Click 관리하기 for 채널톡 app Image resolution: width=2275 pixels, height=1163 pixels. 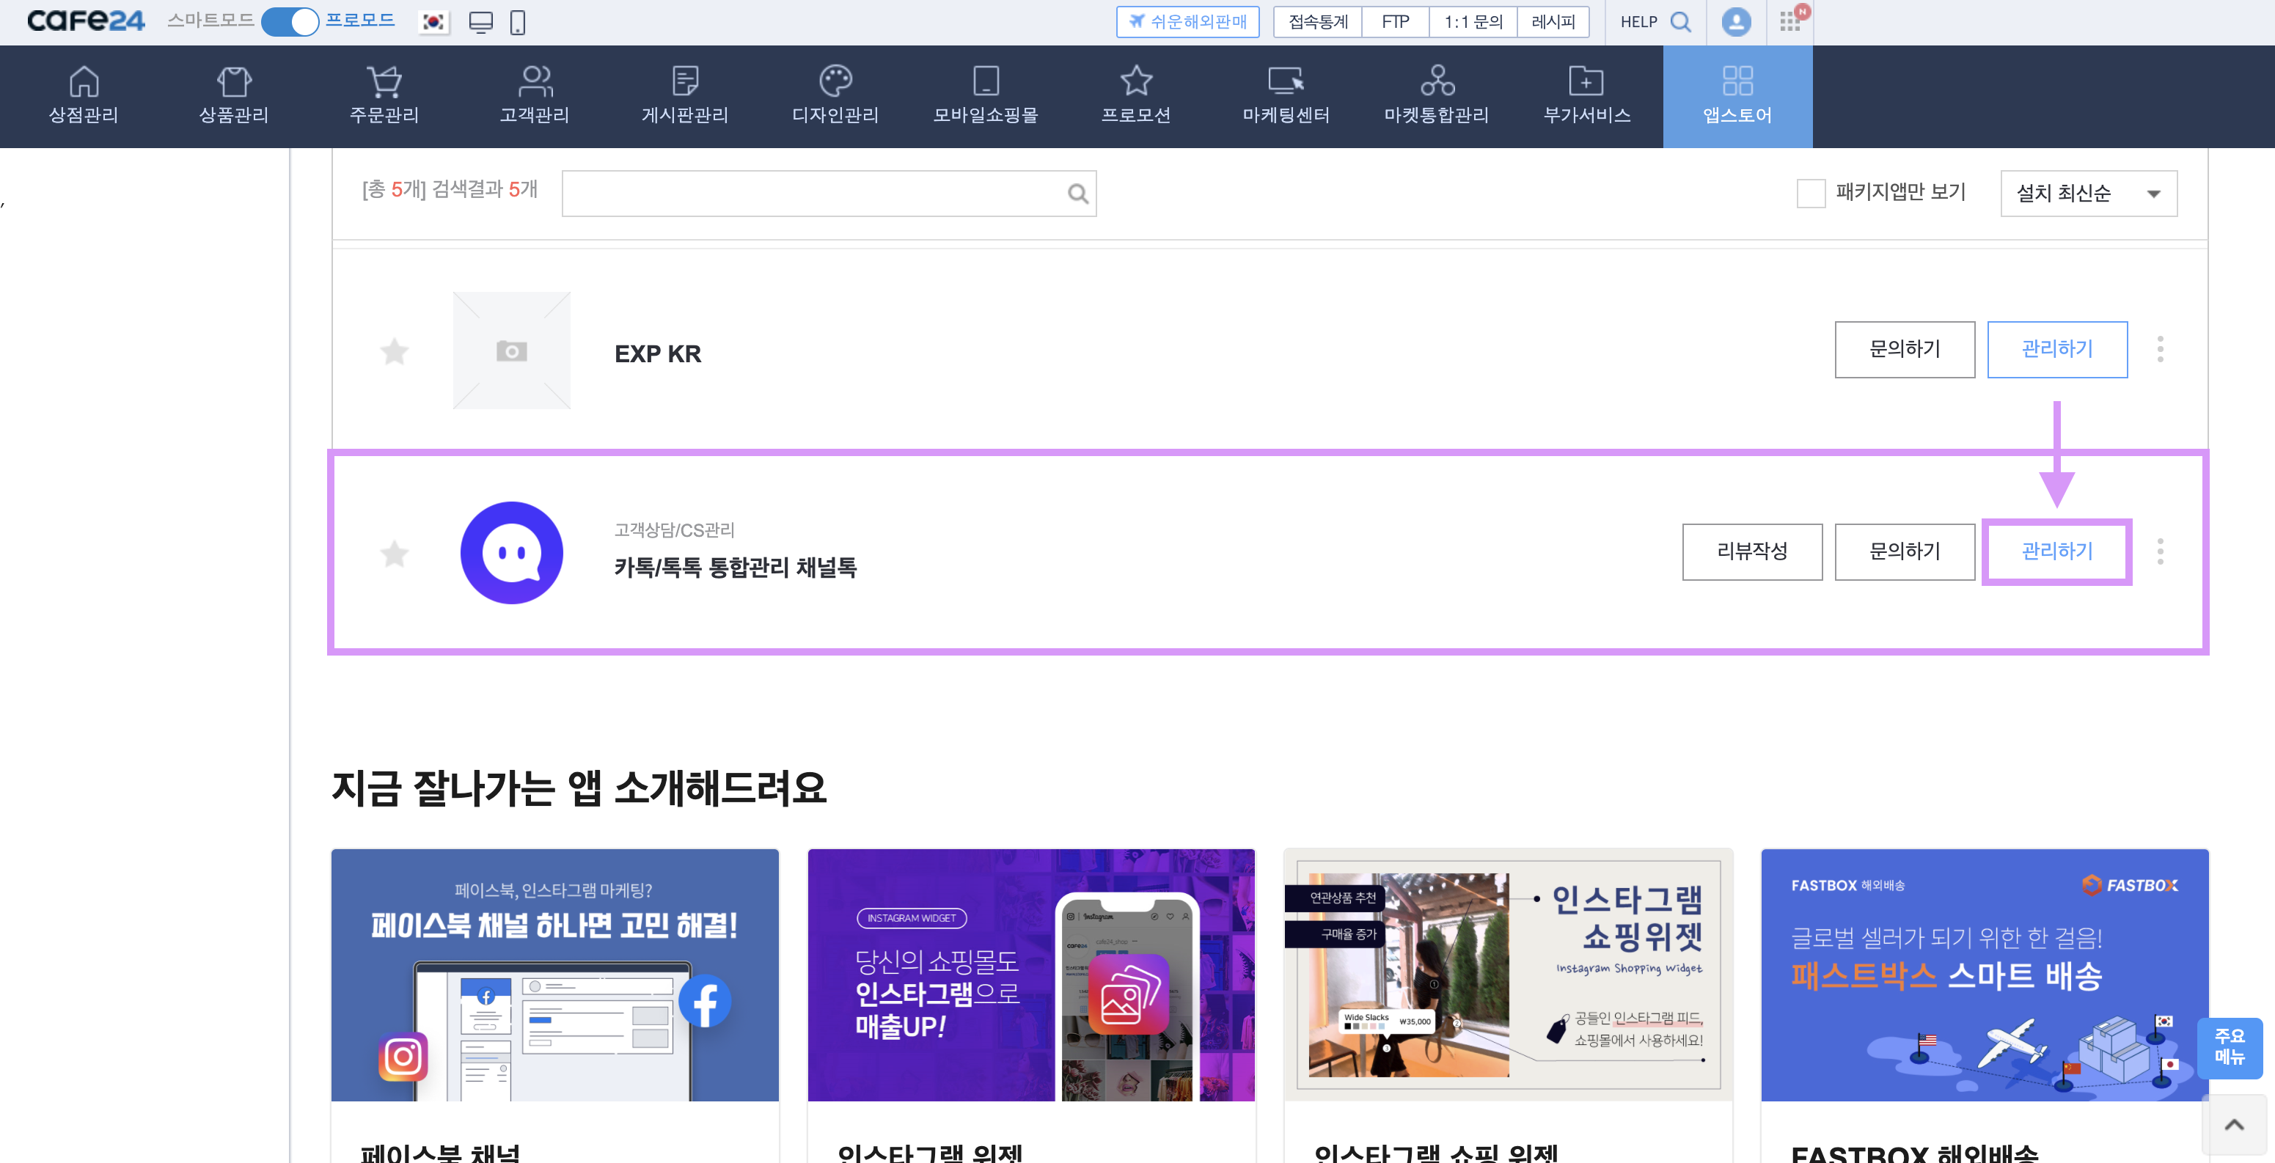pos(2057,552)
